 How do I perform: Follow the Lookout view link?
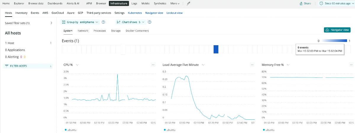pos(175,13)
